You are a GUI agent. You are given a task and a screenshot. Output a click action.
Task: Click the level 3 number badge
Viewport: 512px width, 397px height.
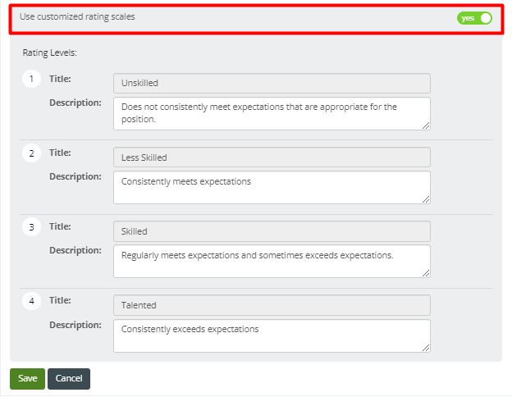pyautogui.click(x=31, y=227)
